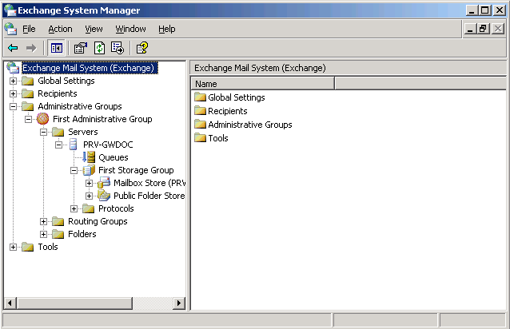This screenshot has width=510, height=329.
Task: Select the Administrative Groups text in the right pane
Action: tap(250, 125)
